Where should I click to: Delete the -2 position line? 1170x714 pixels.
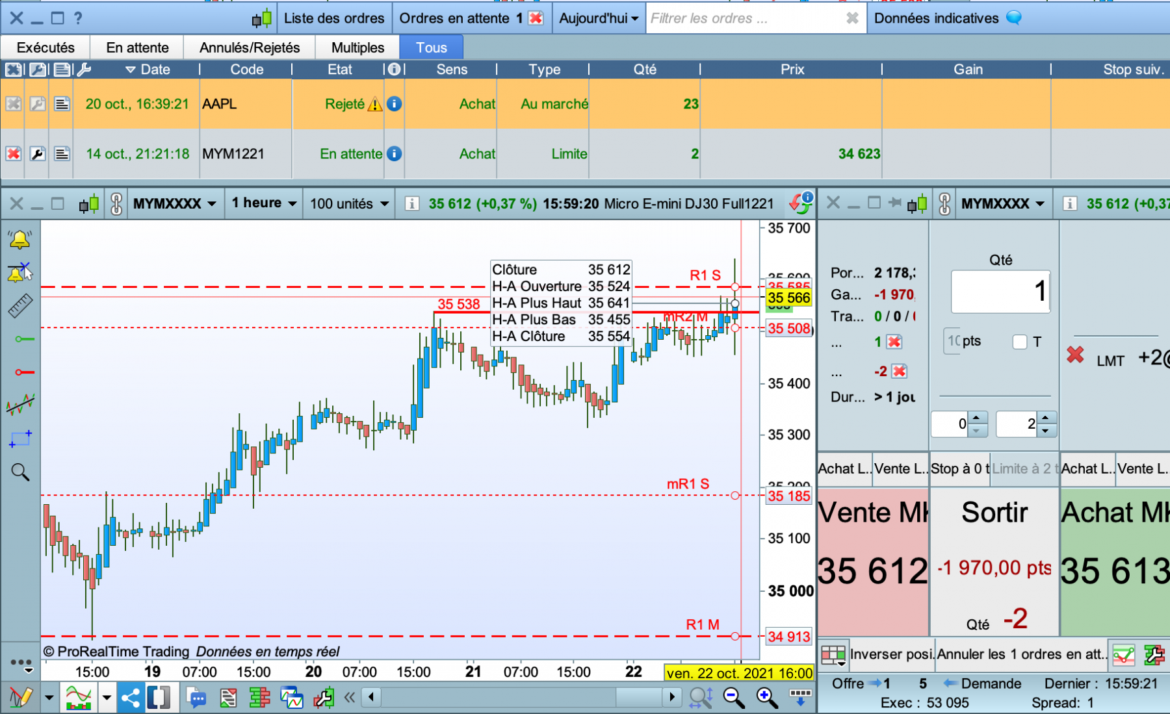[x=900, y=371]
